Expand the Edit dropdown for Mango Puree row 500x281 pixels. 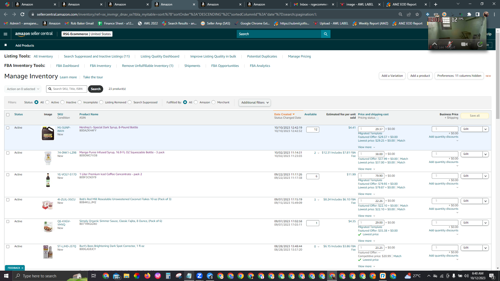pos(485,154)
